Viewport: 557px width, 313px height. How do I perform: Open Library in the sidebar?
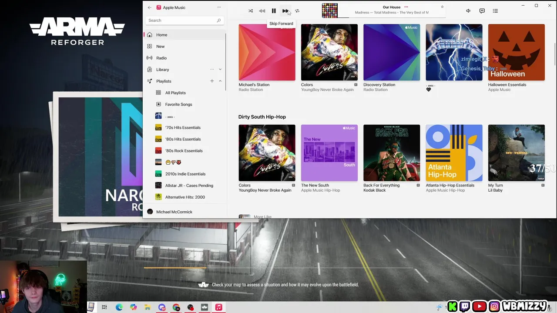[x=185, y=70]
